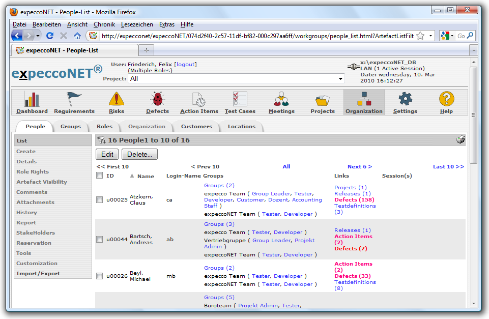Screen dimensions: 489x319
Task: Open Requirements flag icon
Action: 74,99
